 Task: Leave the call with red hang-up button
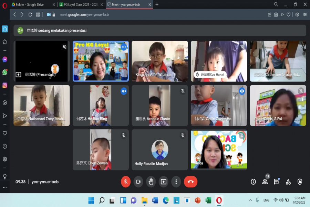(190, 182)
